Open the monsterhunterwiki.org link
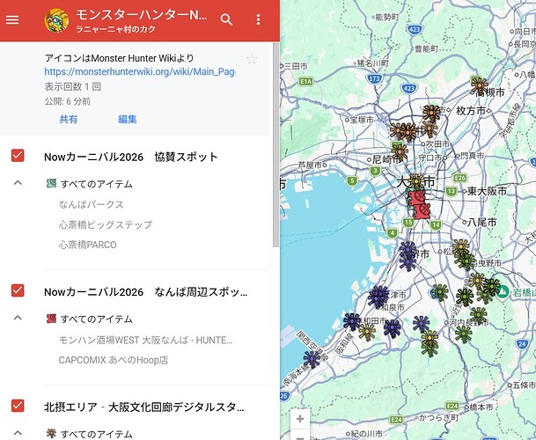Image resolution: width=536 pixels, height=440 pixels. point(140,72)
